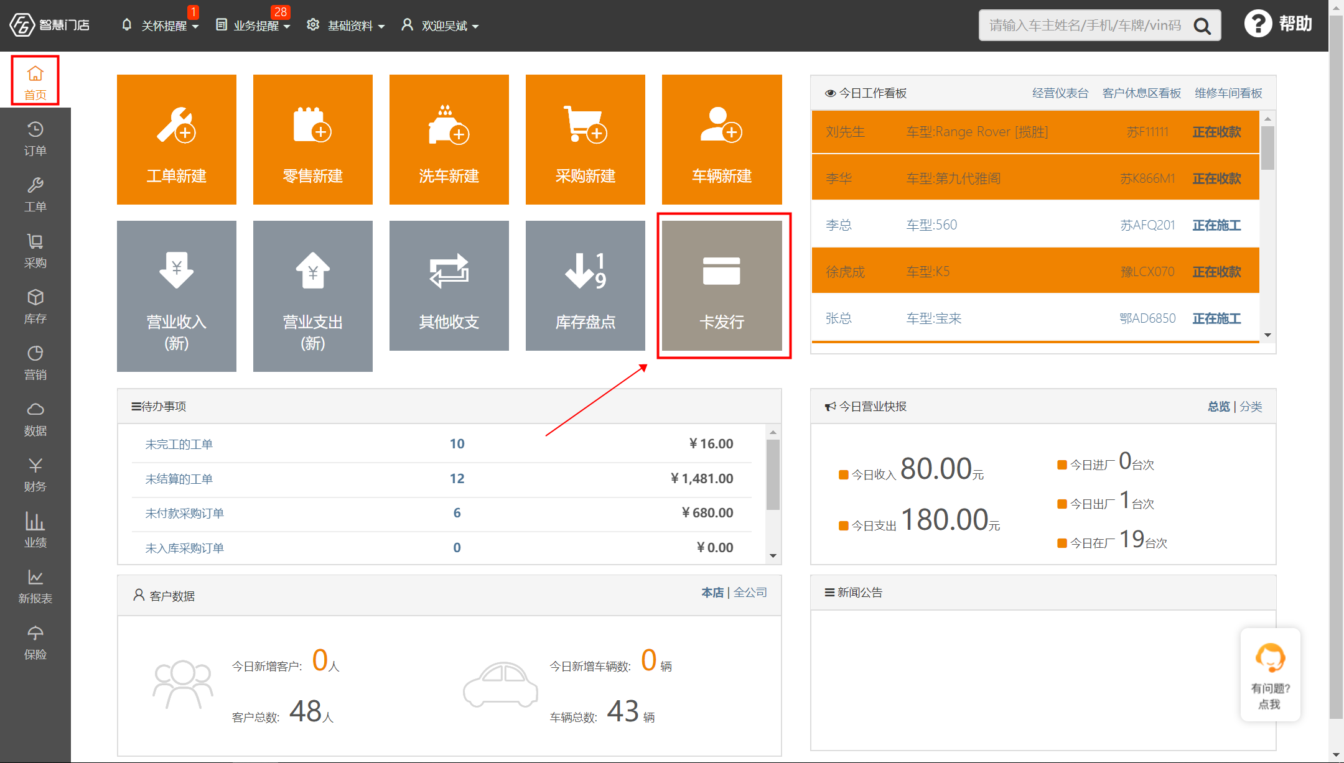Click 今日支出 180.00 value
This screenshot has width=1344, height=763.
pos(945,520)
